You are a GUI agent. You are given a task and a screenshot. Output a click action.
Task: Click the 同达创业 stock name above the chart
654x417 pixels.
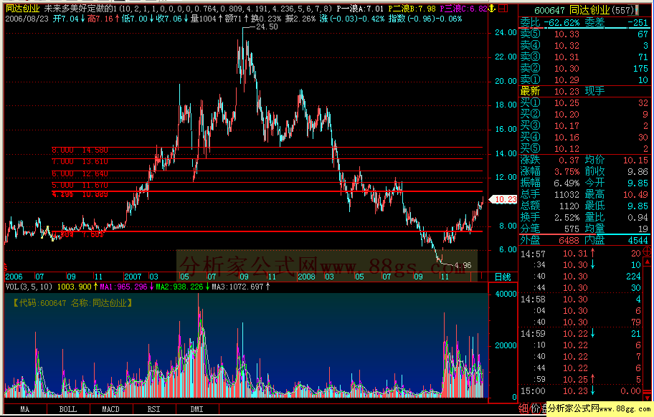coord(22,9)
